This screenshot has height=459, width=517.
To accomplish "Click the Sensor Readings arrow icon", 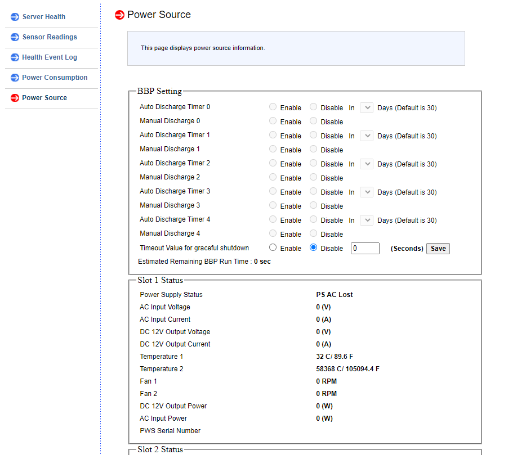I will click(15, 37).
